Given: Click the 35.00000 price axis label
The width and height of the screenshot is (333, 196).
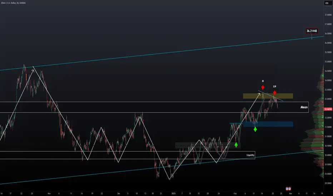Looking at the screenshot, I should point(328,62).
